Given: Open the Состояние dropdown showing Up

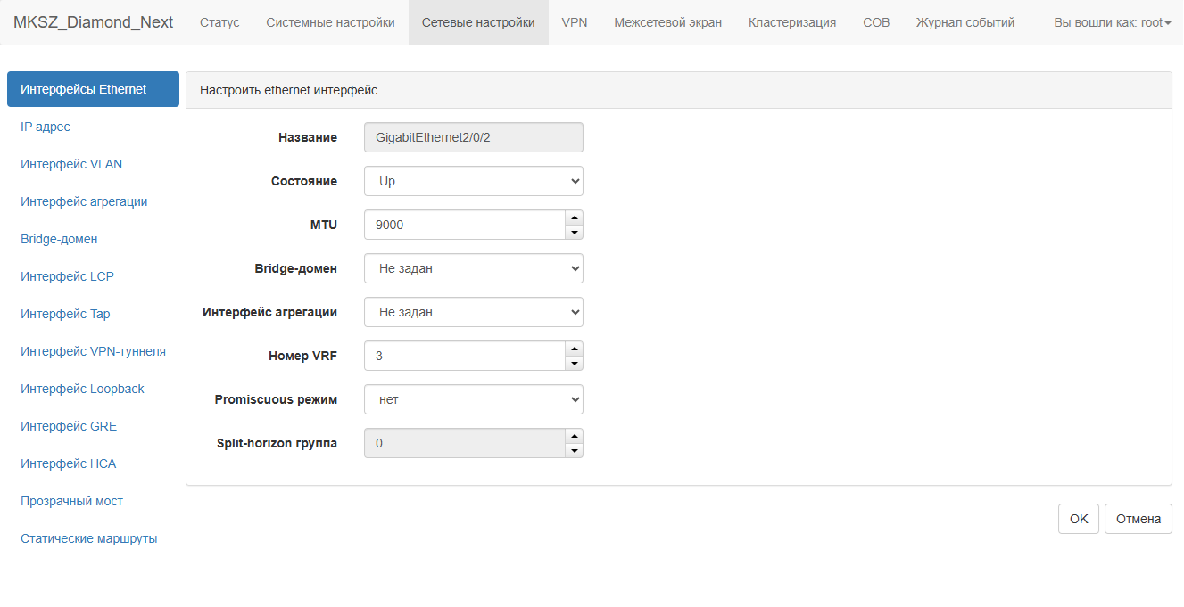Looking at the screenshot, I should pos(474,181).
